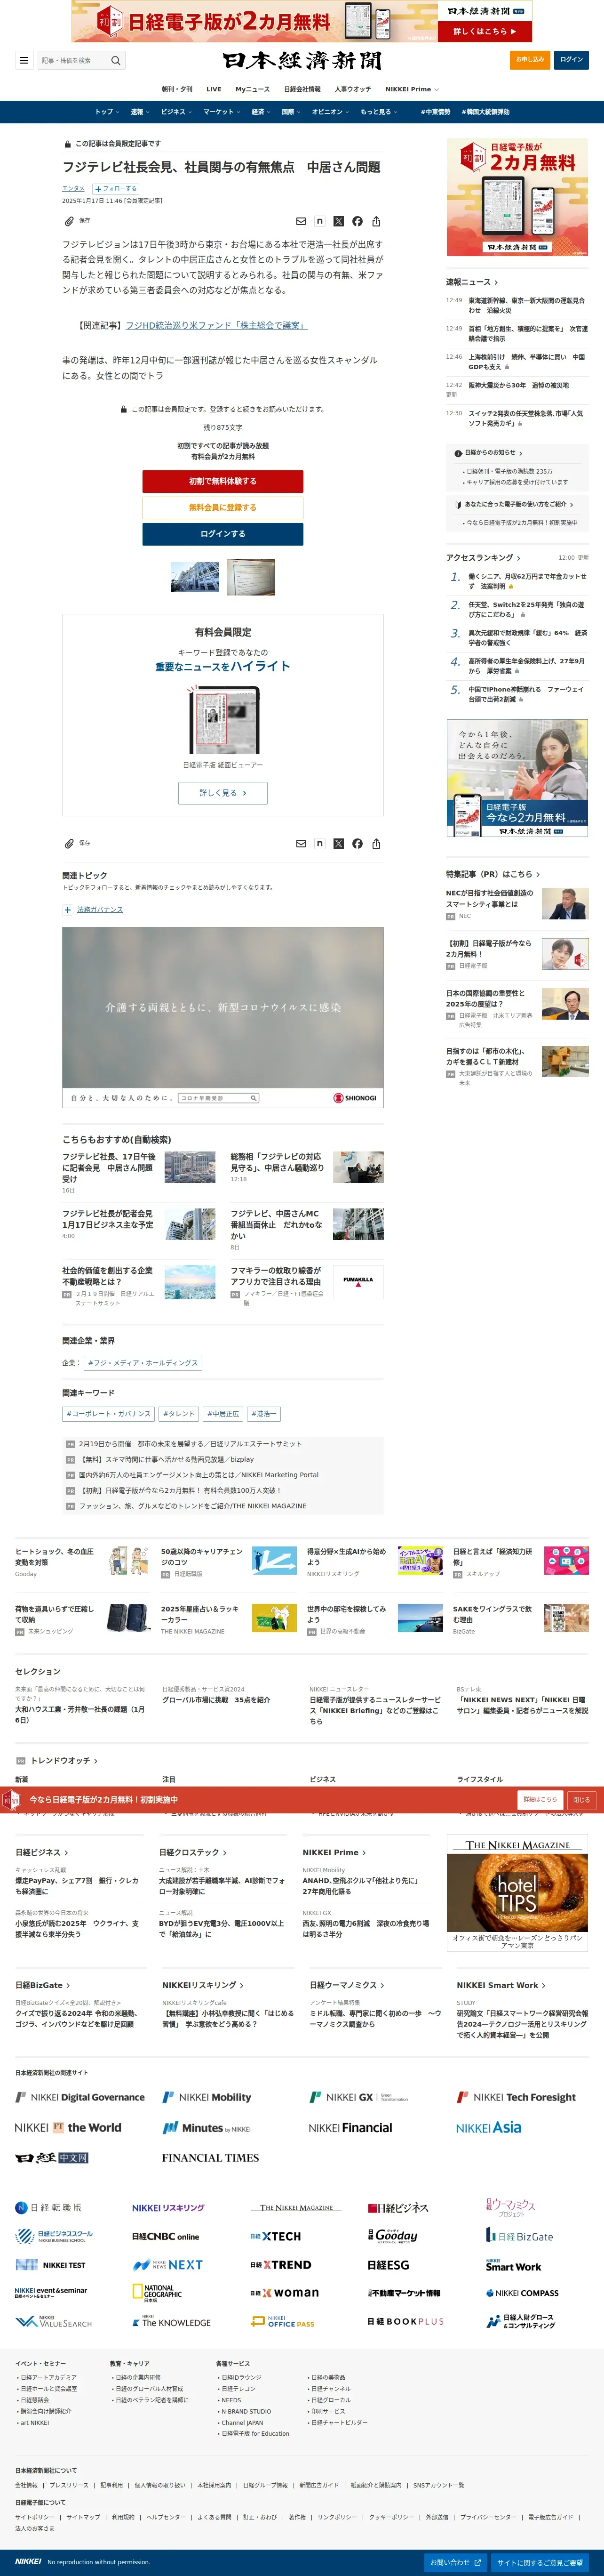
Task: Open the 日経CNBC online logo link
Action: 166,2236
